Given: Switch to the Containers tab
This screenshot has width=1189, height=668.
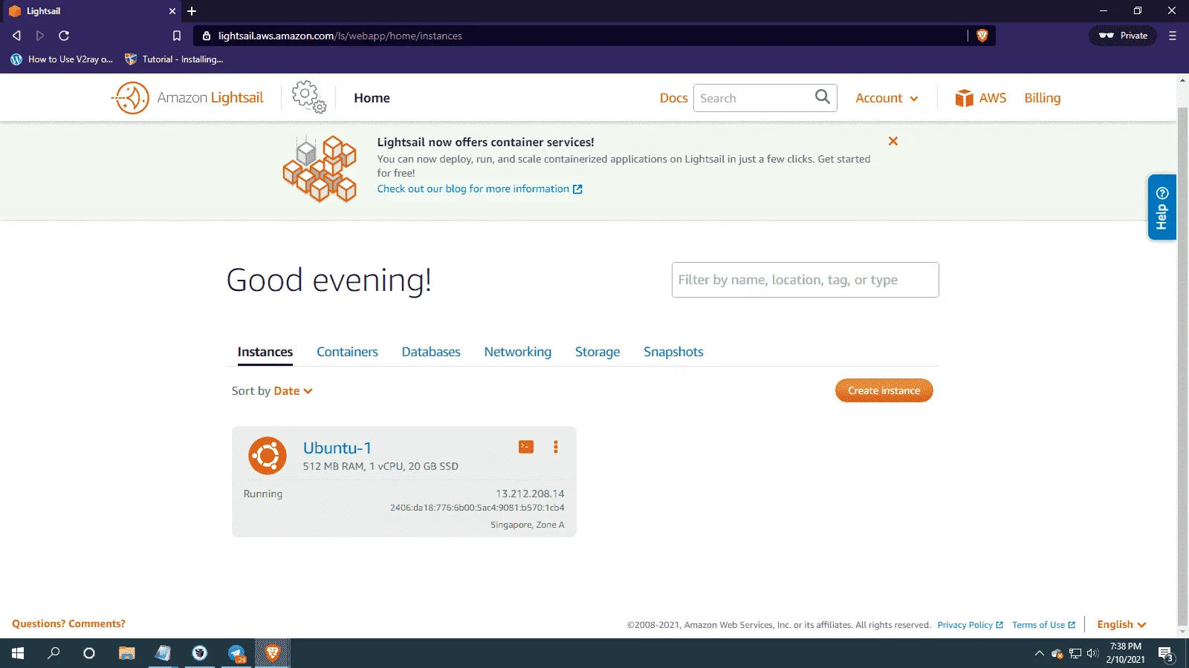Looking at the screenshot, I should (347, 352).
